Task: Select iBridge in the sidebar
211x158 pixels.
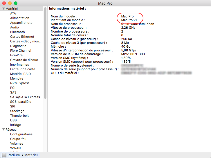Action: tap(15, 125)
